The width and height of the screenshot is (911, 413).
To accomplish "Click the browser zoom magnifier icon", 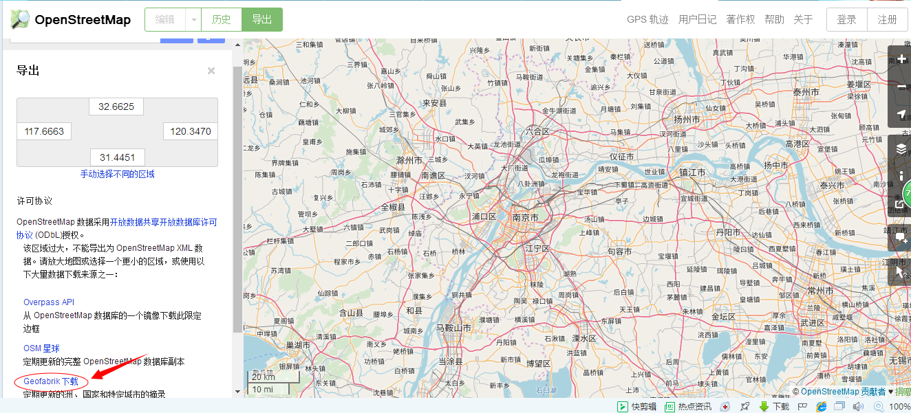I will [x=878, y=406].
